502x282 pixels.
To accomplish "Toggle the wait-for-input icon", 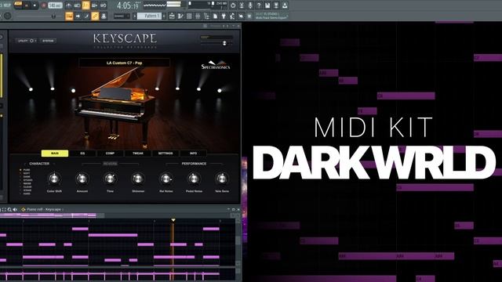I will (77, 5).
